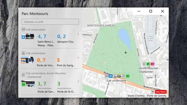Select the T3a badge on the map
Image resolution: width=187 pixels, height=105 pixels.
119,76
